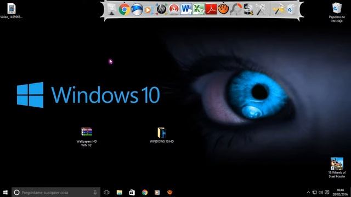Open the red flame burner app in dock
351x197 pixels.
pyautogui.click(x=174, y=9)
